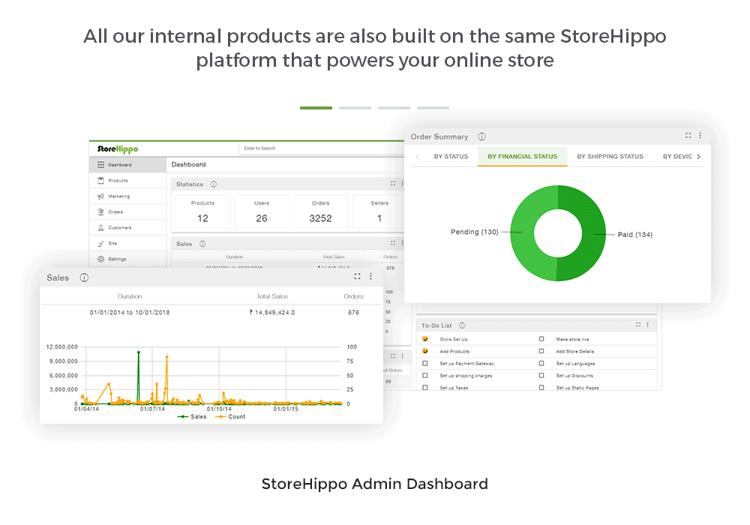Check Set up shipping charges

[x=425, y=375]
